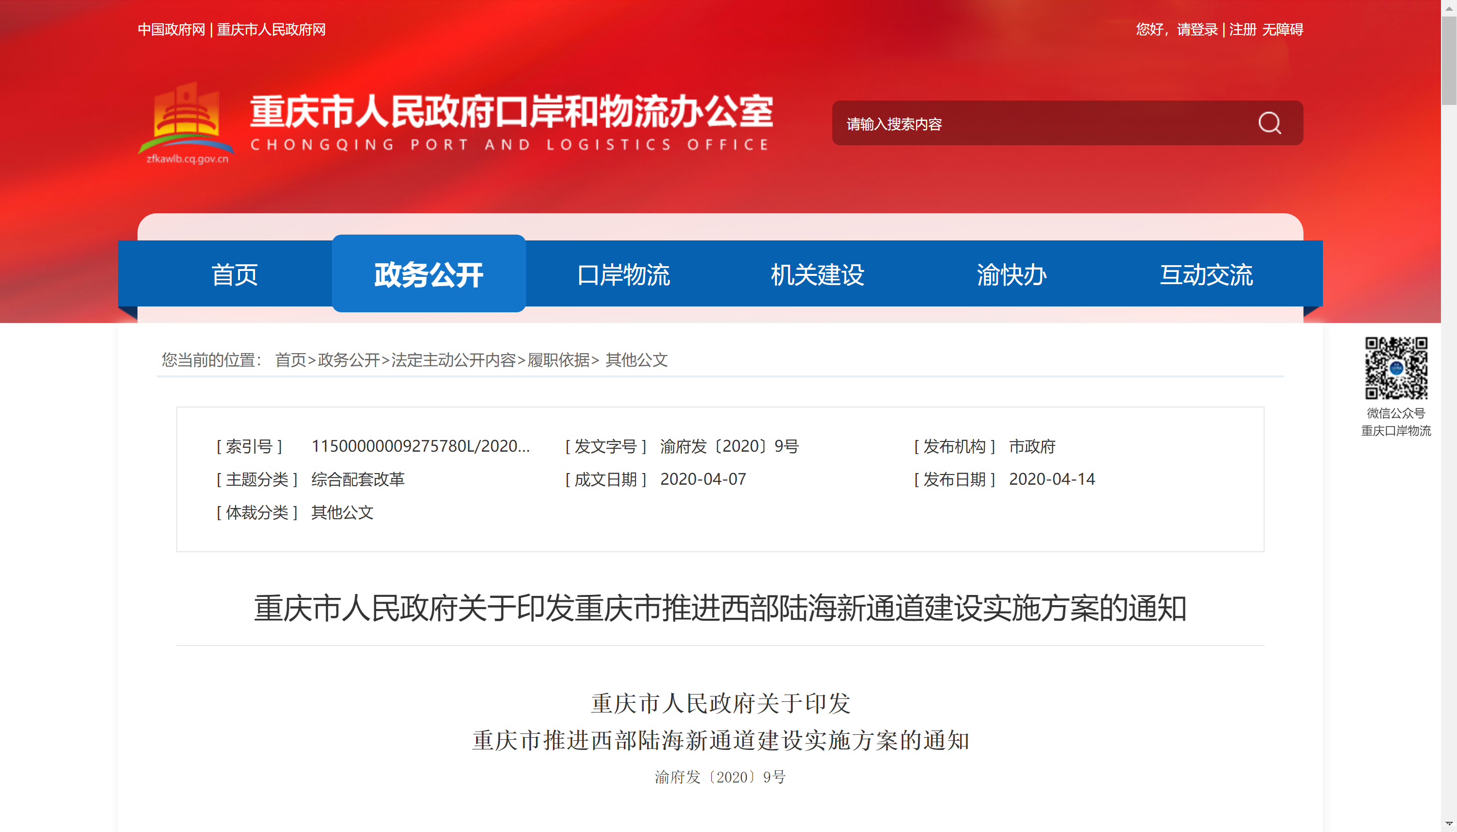Open the 首页 navigation tab

[x=234, y=275]
